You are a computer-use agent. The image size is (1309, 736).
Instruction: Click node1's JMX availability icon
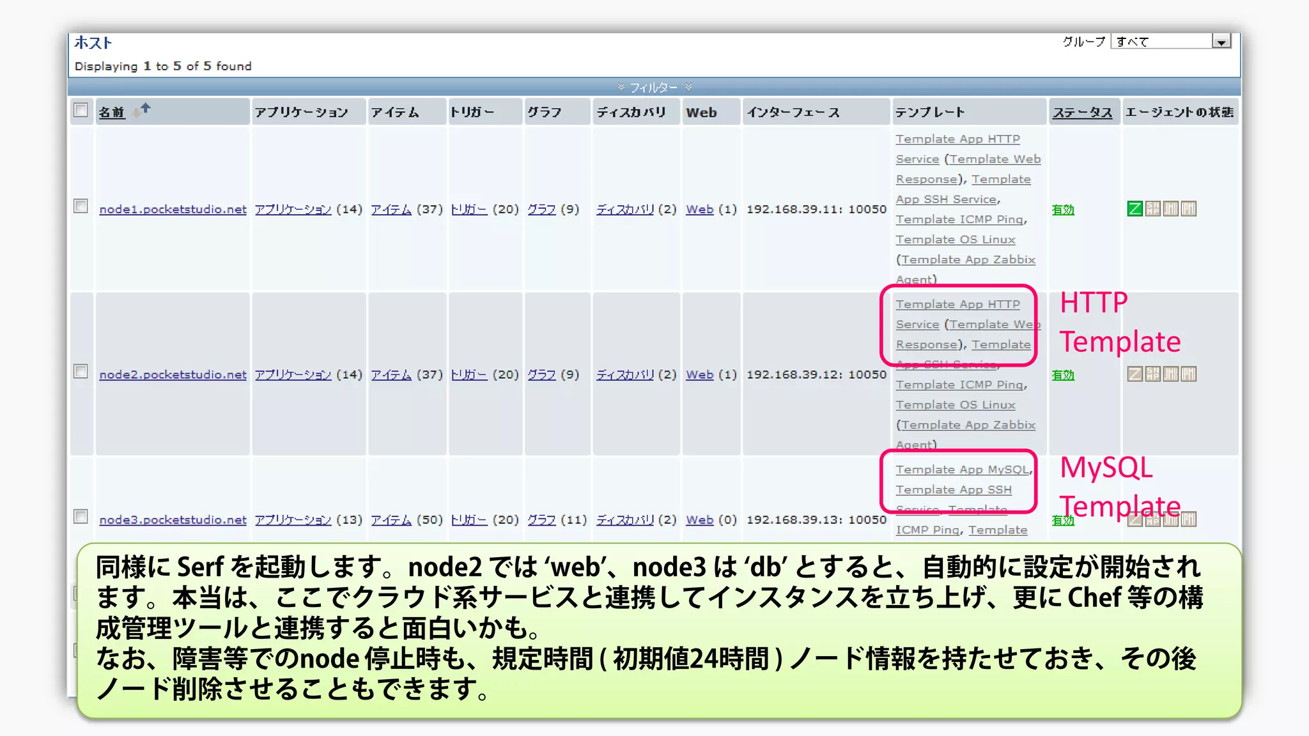1170,209
